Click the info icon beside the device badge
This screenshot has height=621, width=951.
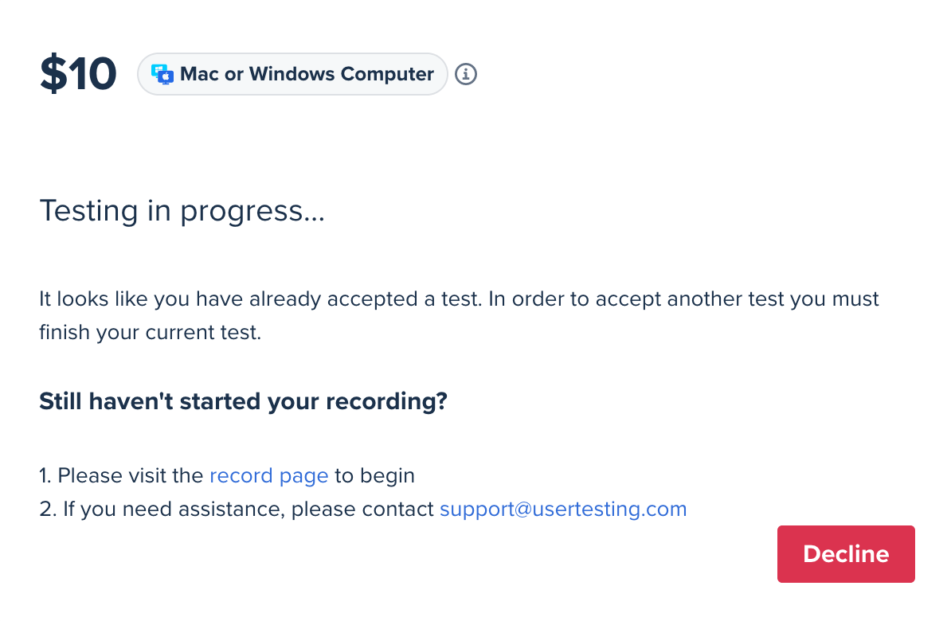click(x=466, y=74)
